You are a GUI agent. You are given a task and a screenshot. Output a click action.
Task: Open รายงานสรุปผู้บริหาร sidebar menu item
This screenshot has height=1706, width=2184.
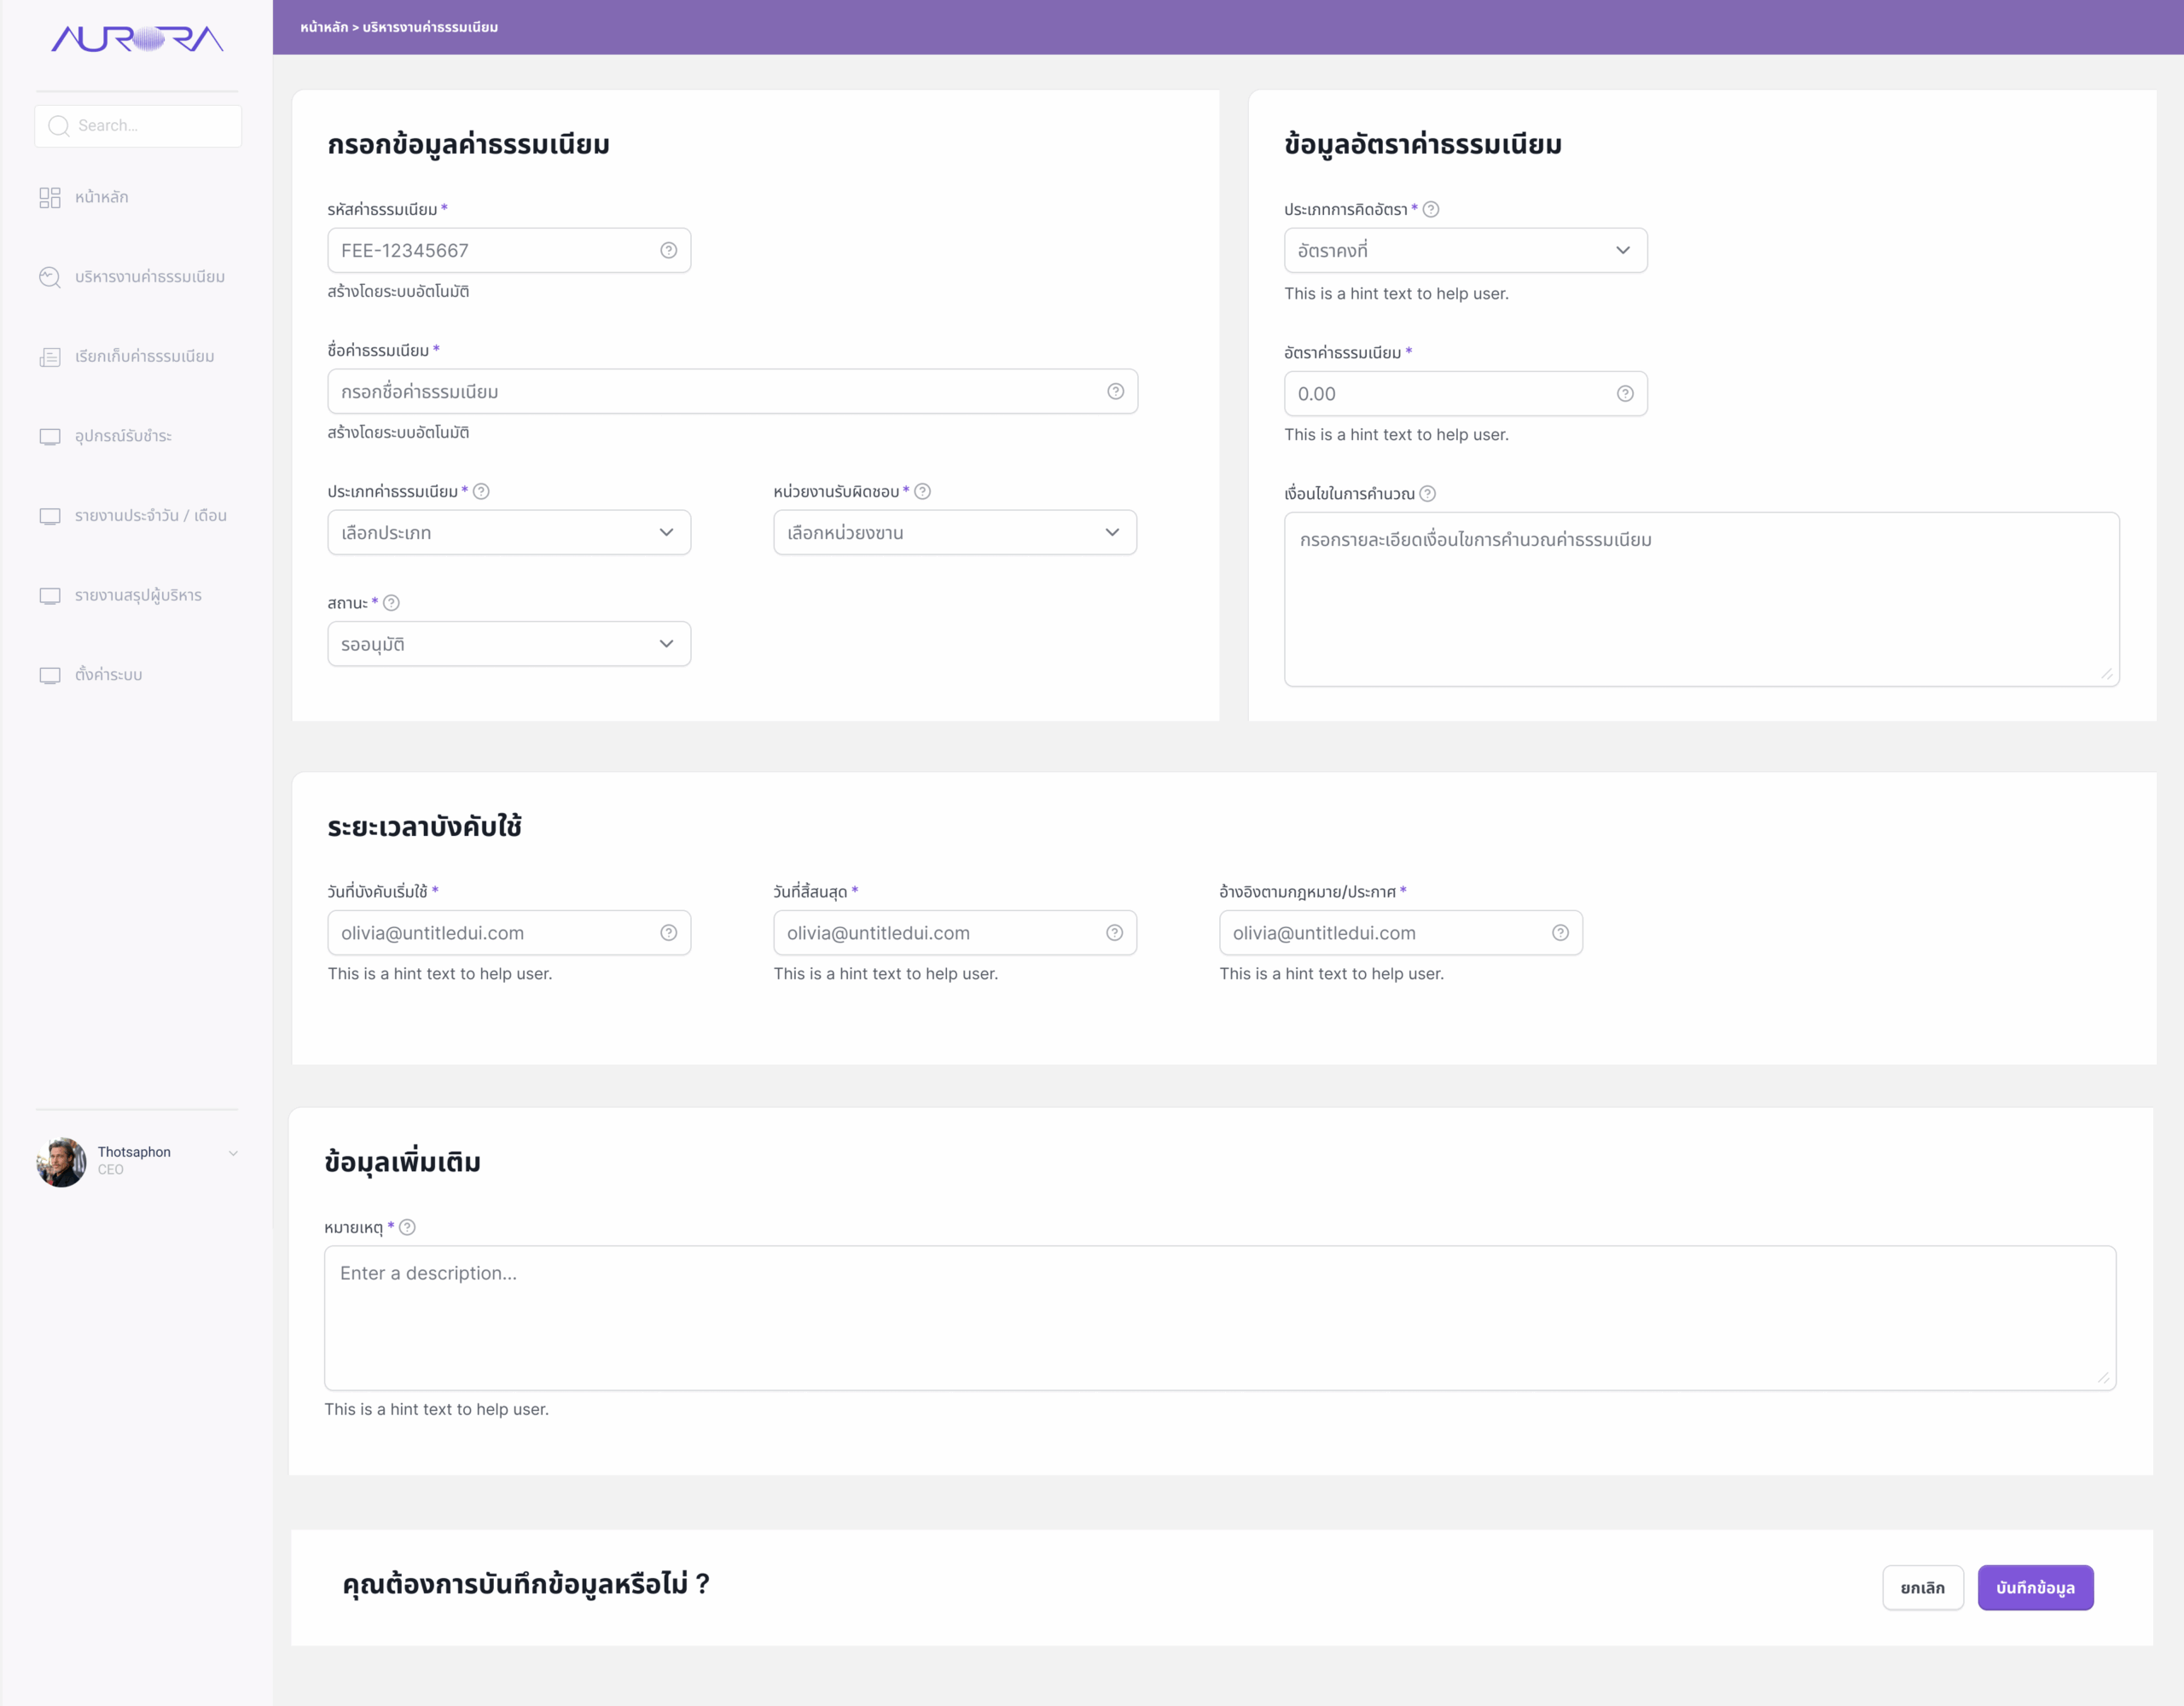pyautogui.click(x=138, y=596)
